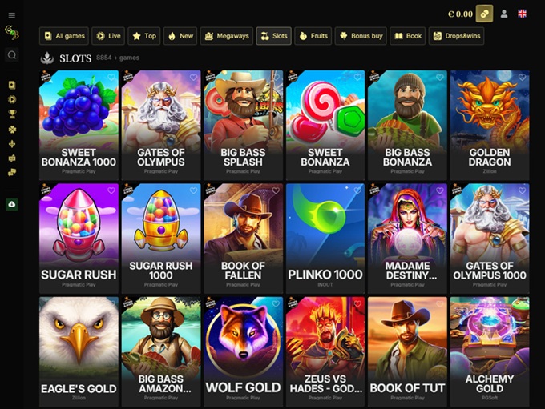The image size is (545, 409).
Task: Toggle heart favorite on Golden Dragon
Action: coord(522,78)
